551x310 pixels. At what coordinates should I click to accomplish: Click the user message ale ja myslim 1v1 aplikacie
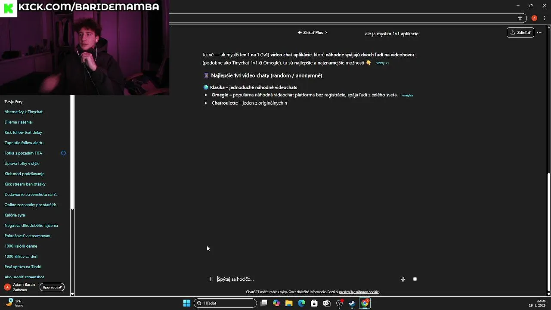[x=392, y=34]
